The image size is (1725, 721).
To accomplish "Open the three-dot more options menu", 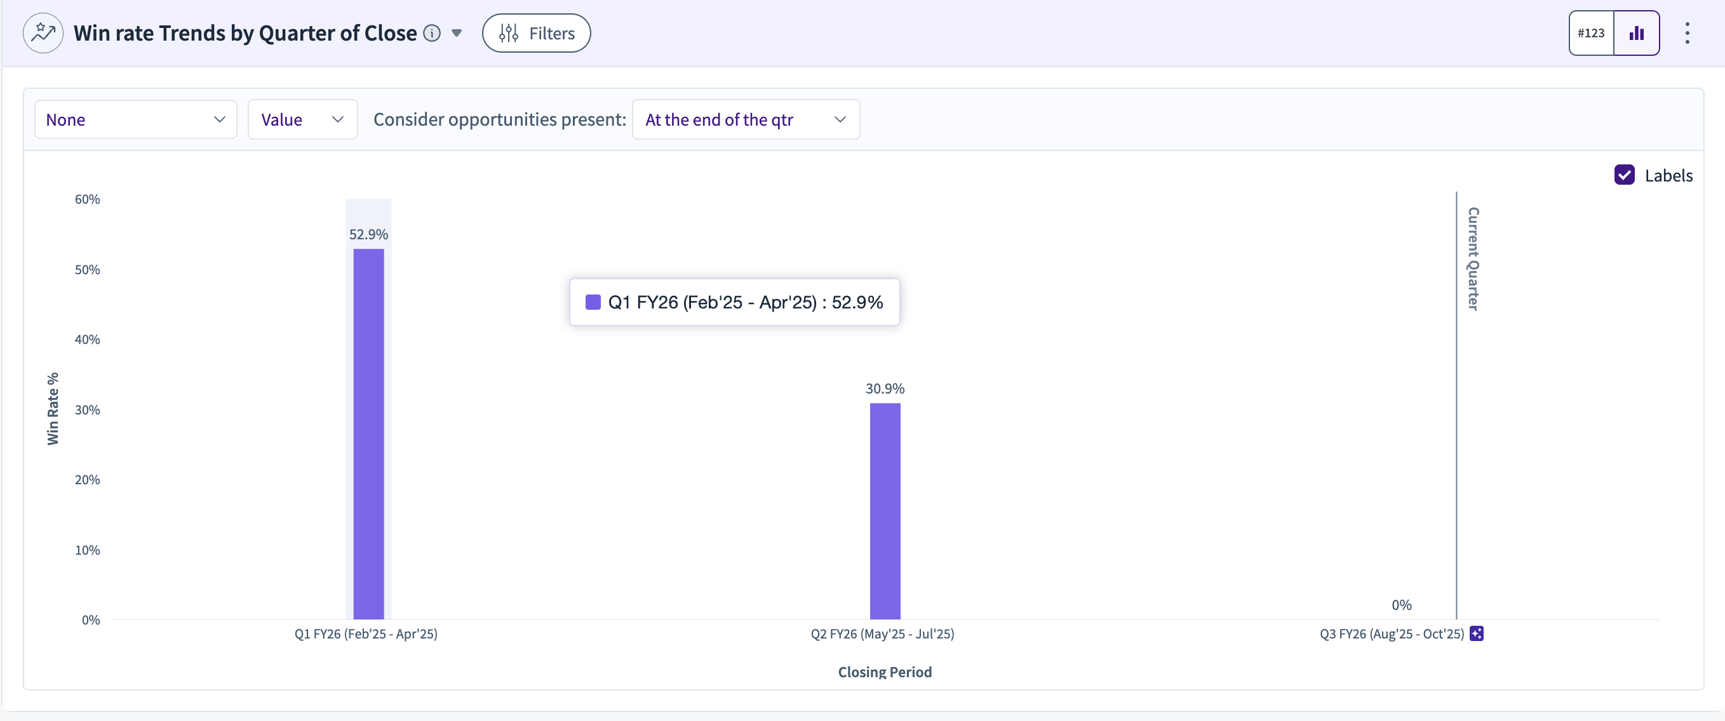I will (1687, 33).
